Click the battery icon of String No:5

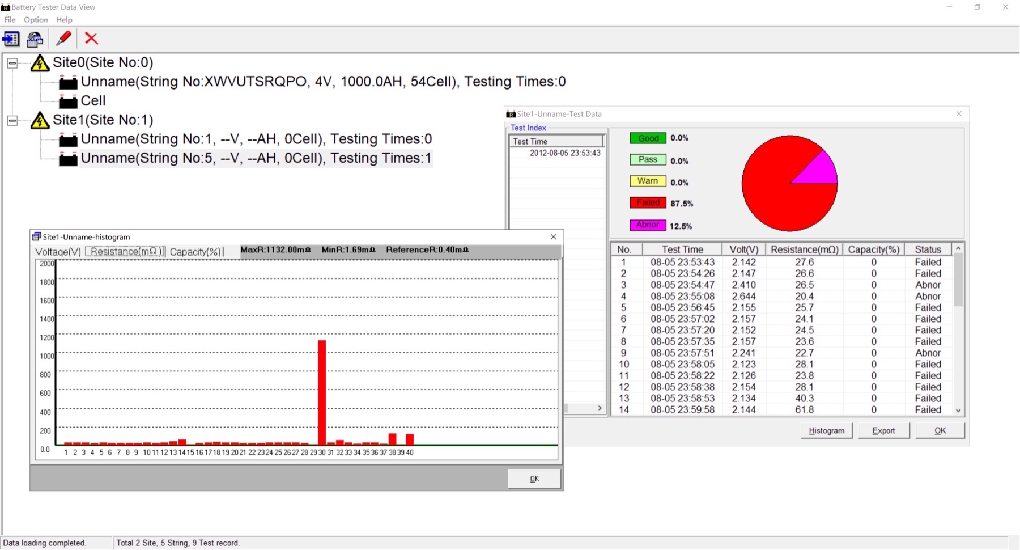(67, 159)
